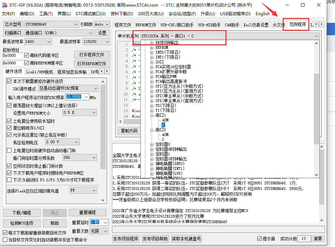335x247 pixels.
Task: Expand the EEPROM tree node
Action: coord(152,48)
